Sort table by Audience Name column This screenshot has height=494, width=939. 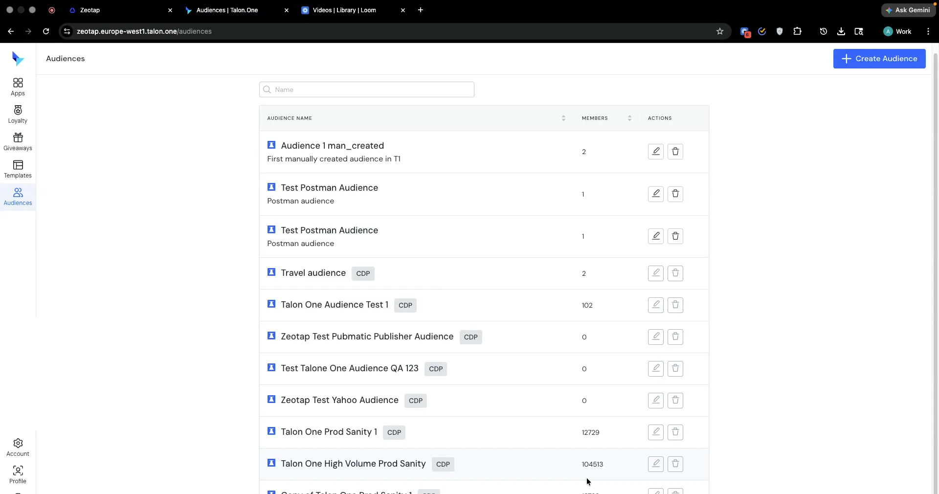click(563, 118)
